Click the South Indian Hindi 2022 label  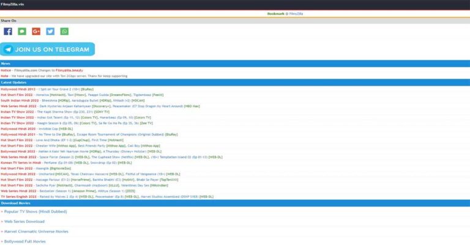pyautogui.click(x=20, y=101)
